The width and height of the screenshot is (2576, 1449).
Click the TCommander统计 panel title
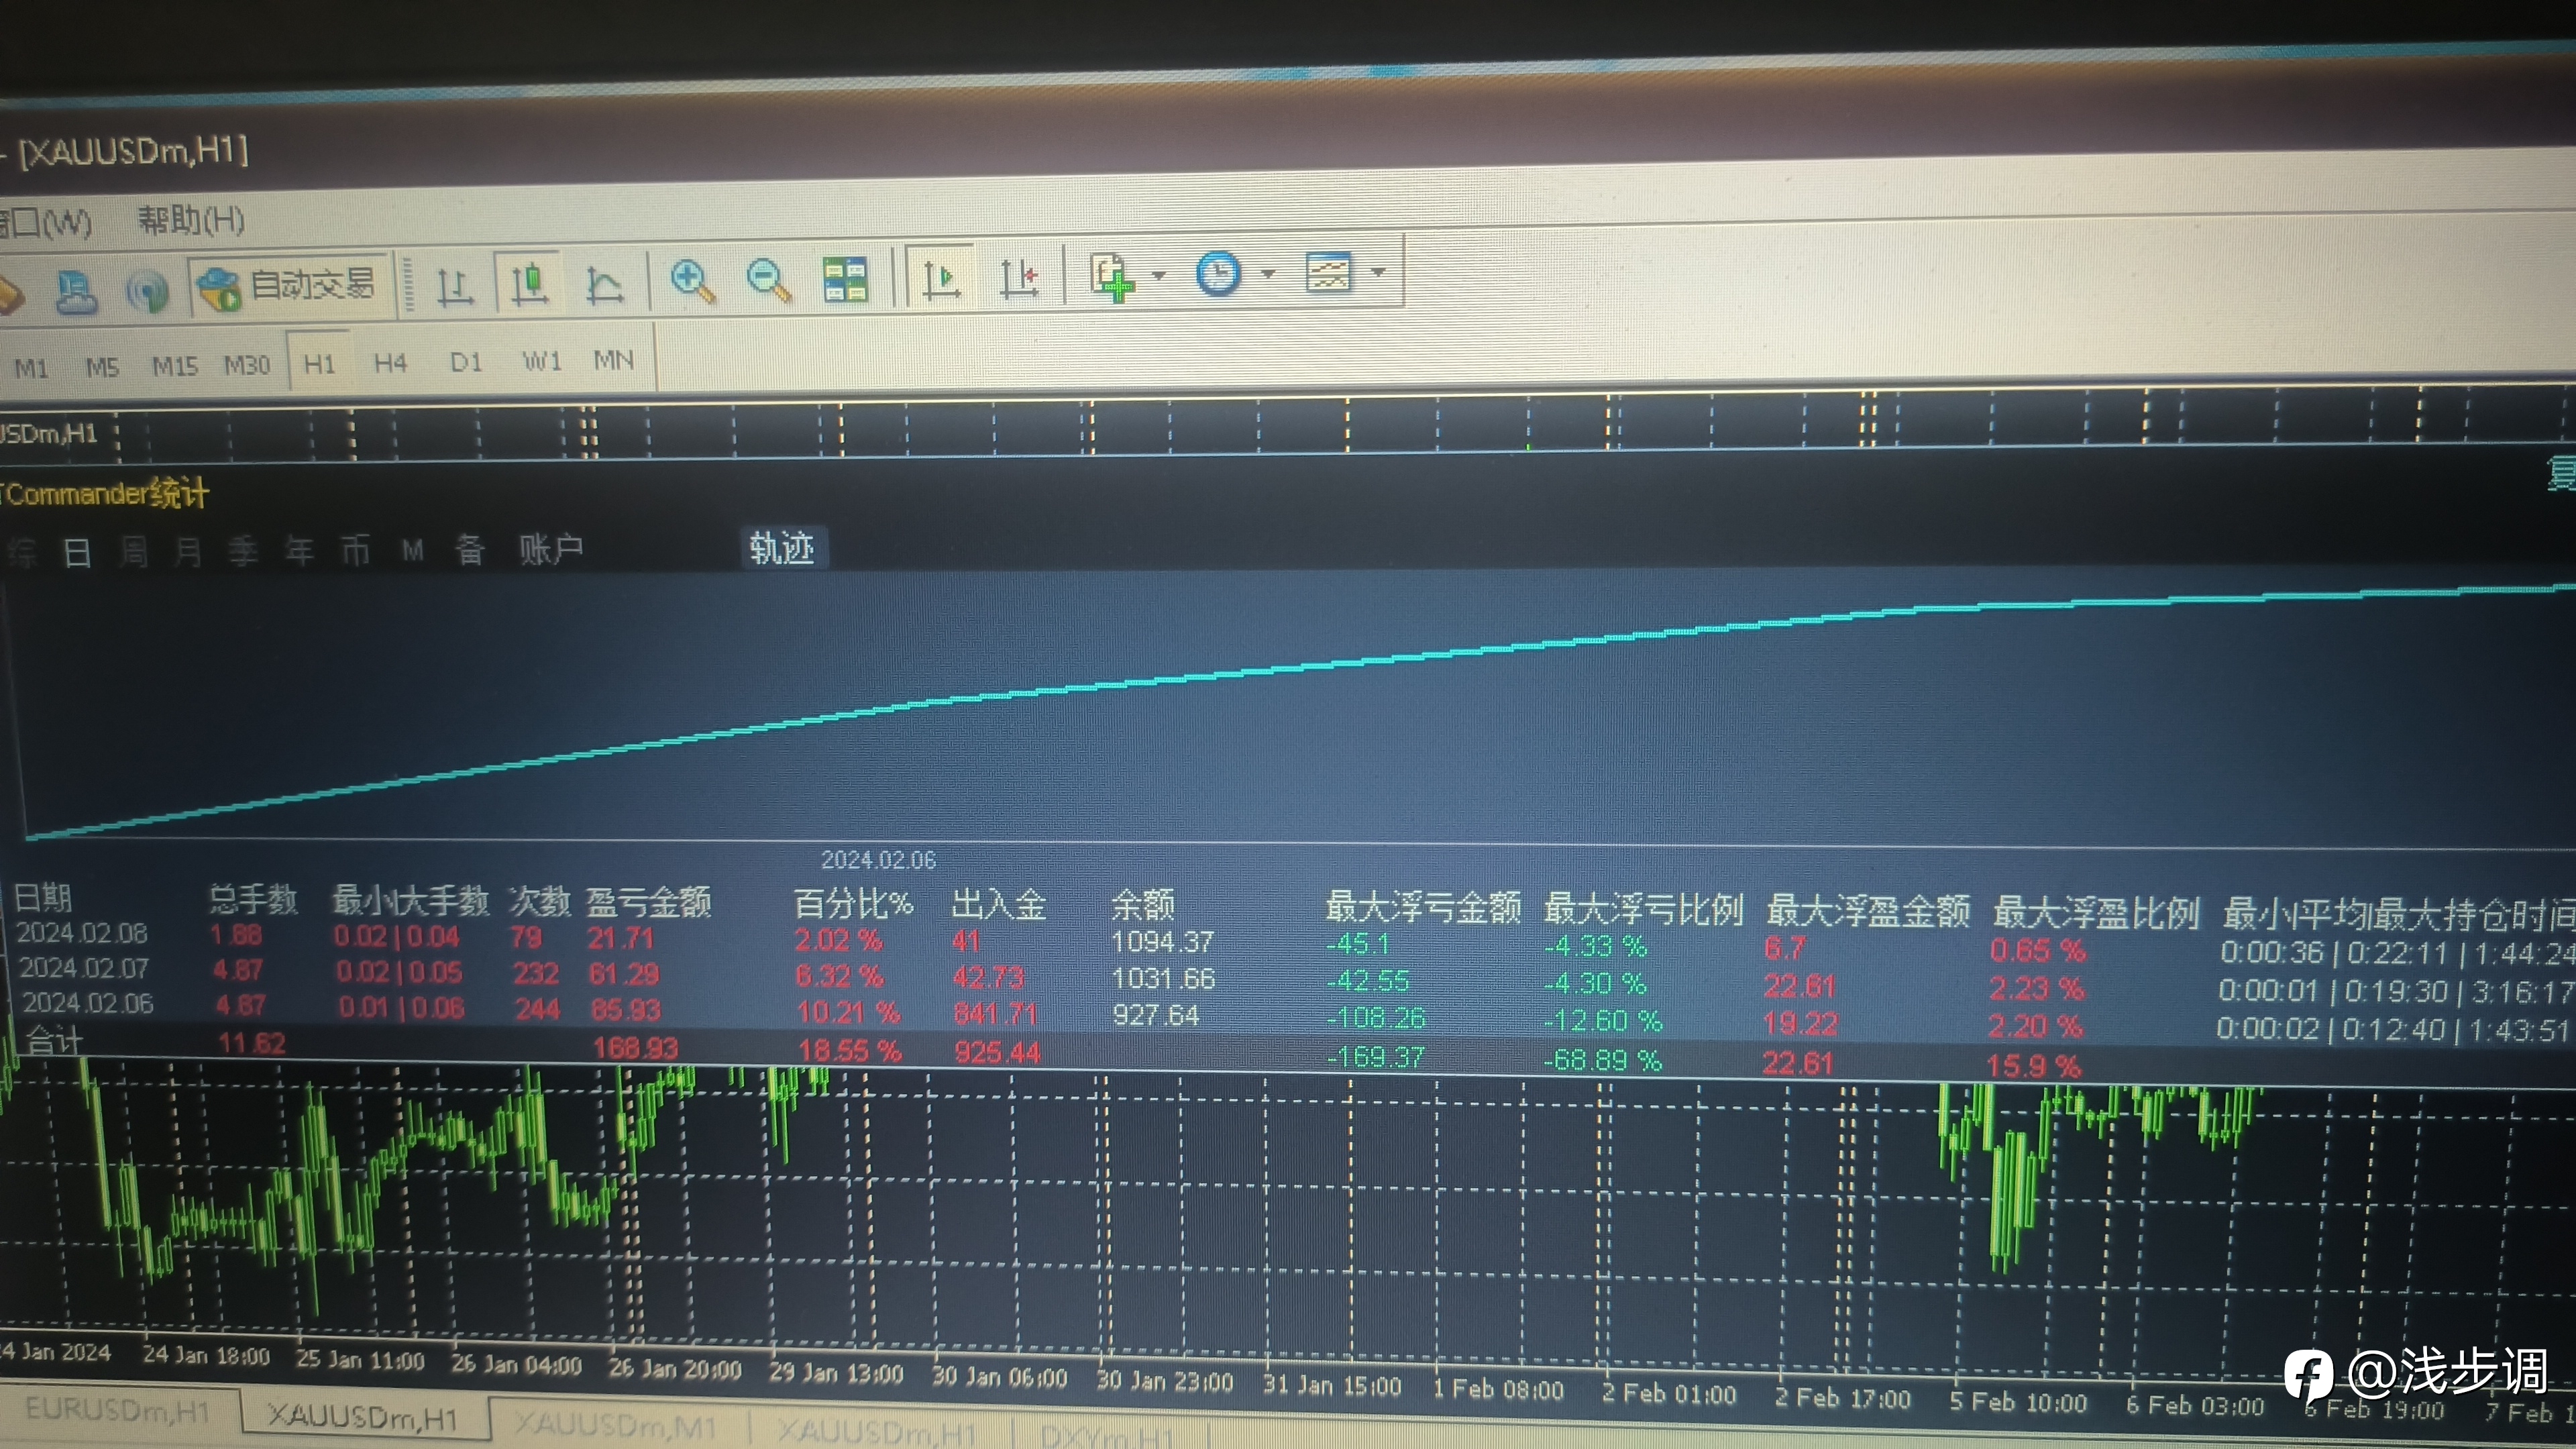click(104, 493)
